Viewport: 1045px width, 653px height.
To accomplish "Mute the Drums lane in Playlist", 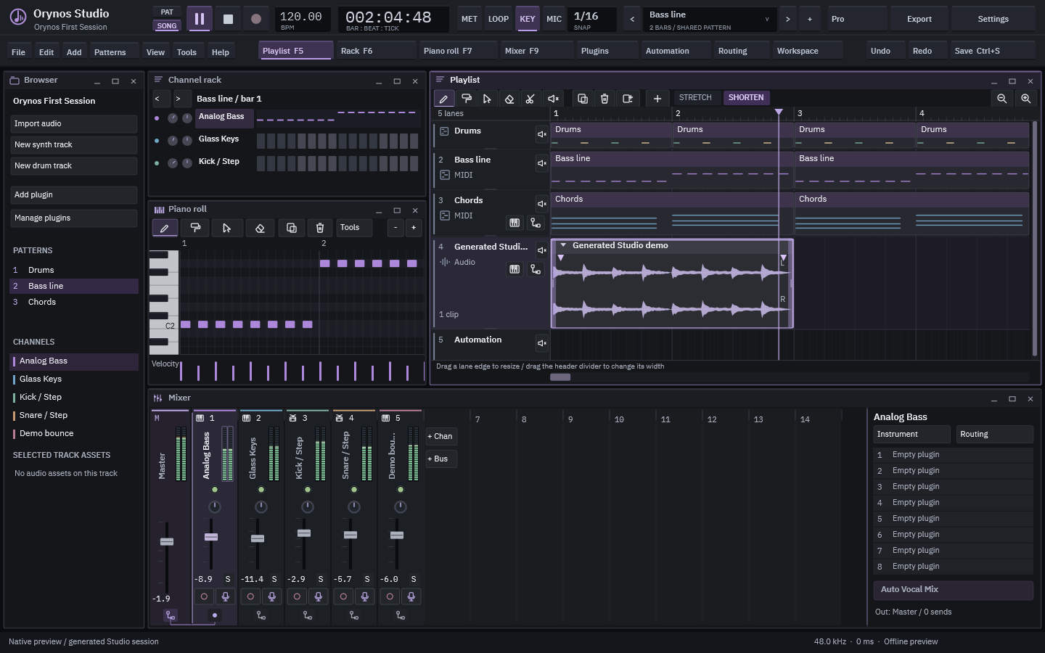I will tap(541, 134).
